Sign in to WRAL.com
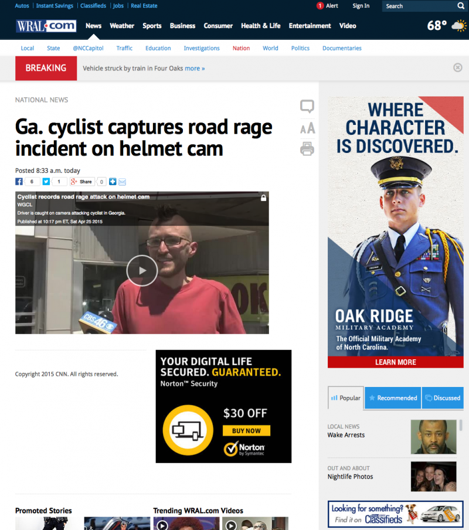This screenshot has width=469, height=530. pos(361,6)
